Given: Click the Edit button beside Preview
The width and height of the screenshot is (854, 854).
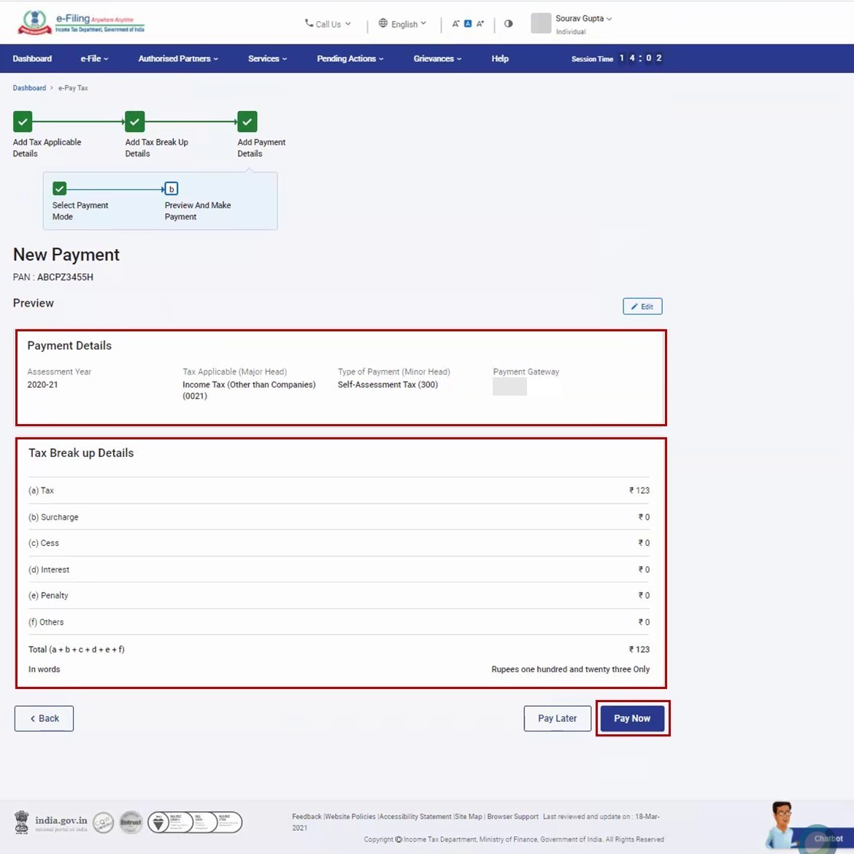Looking at the screenshot, I should [x=642, y=307].
